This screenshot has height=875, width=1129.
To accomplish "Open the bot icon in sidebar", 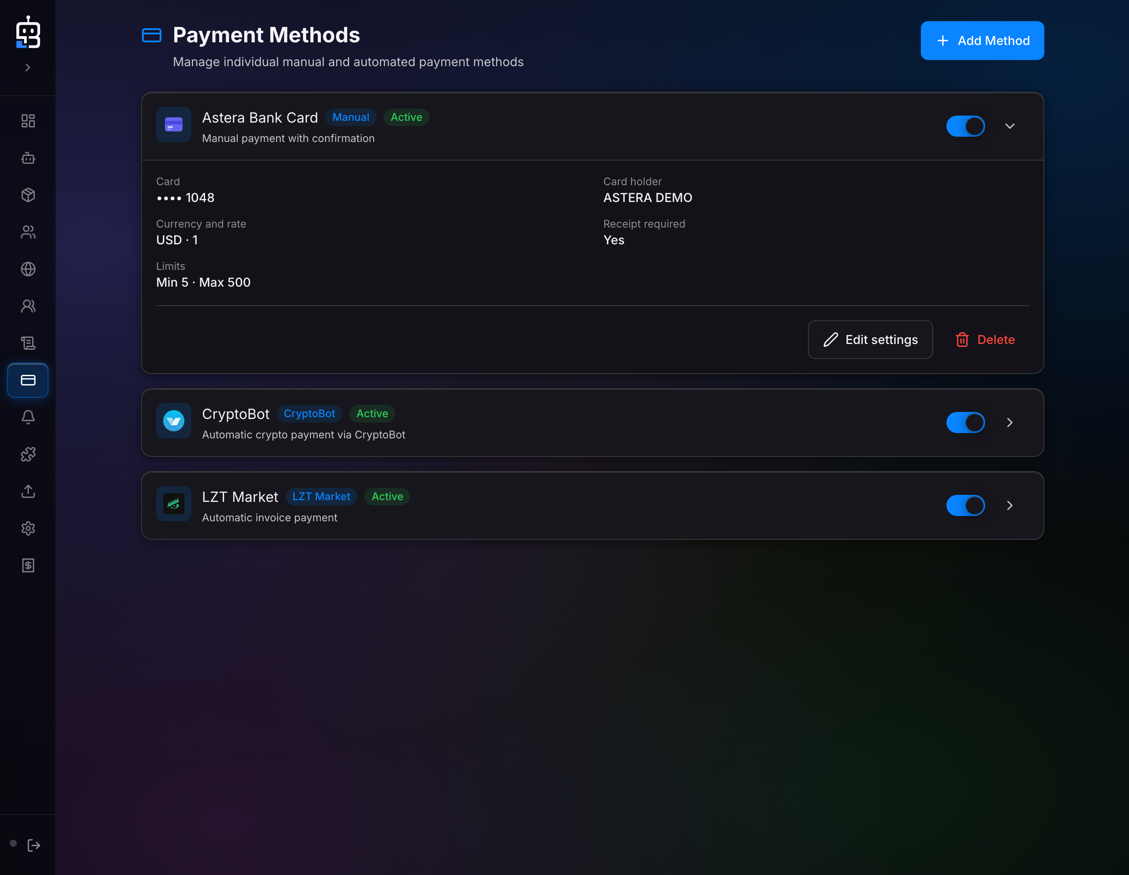I will point(28,158).
